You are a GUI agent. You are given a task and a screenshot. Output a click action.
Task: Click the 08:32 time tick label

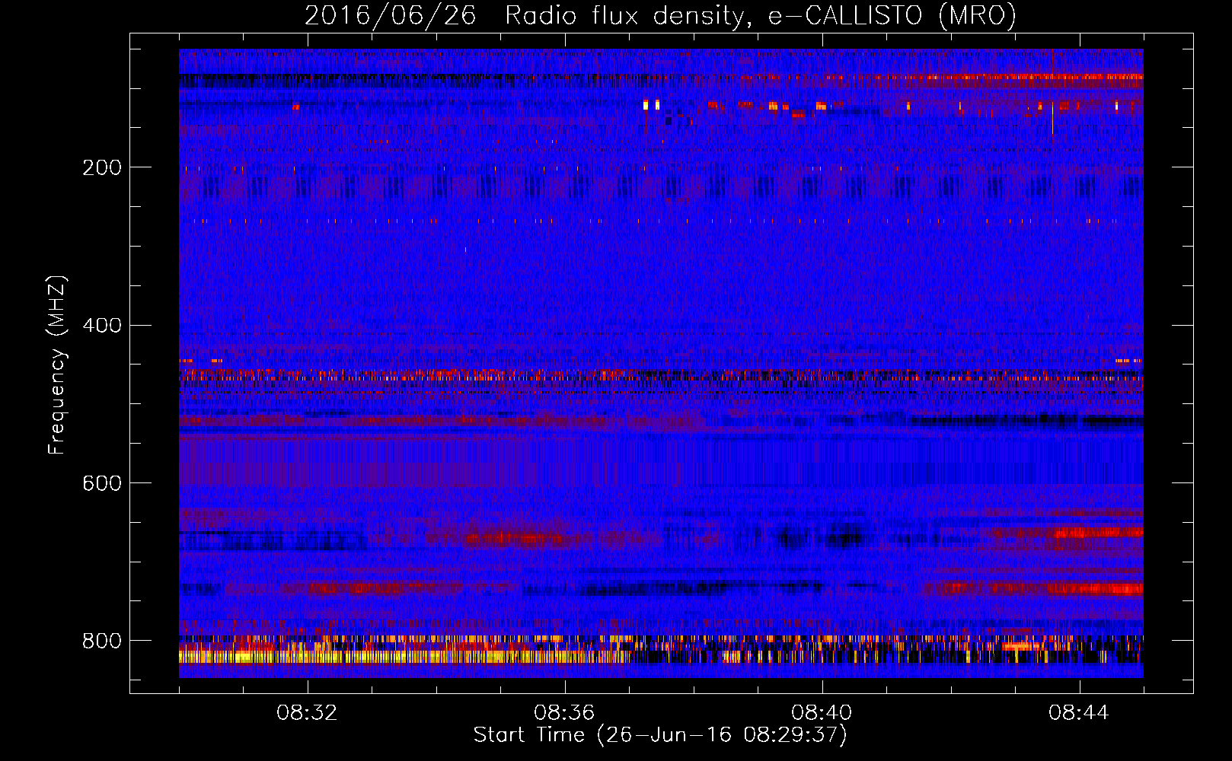pyautogui.click(x=307, y=713)
